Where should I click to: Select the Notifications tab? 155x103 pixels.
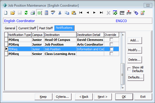click(64, 28)
